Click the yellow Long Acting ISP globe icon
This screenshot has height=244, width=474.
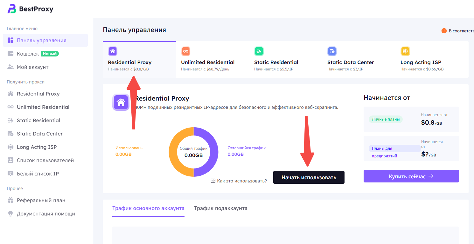pos(405,51)
